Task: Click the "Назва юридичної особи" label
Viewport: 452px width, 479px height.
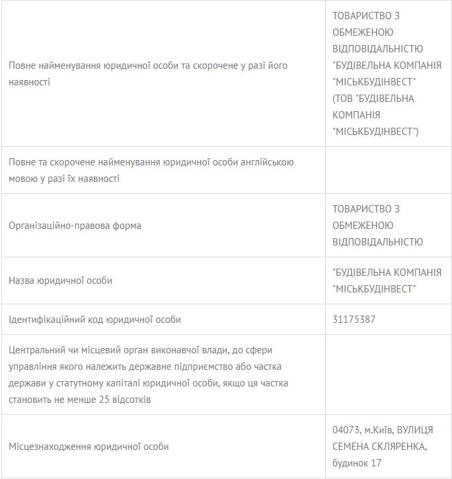Action: [x=60, y=281]
